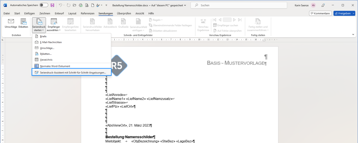This screenshot has height=143, width=358.
Task: Click the New blank document icon
Action: tap(92, 5)
